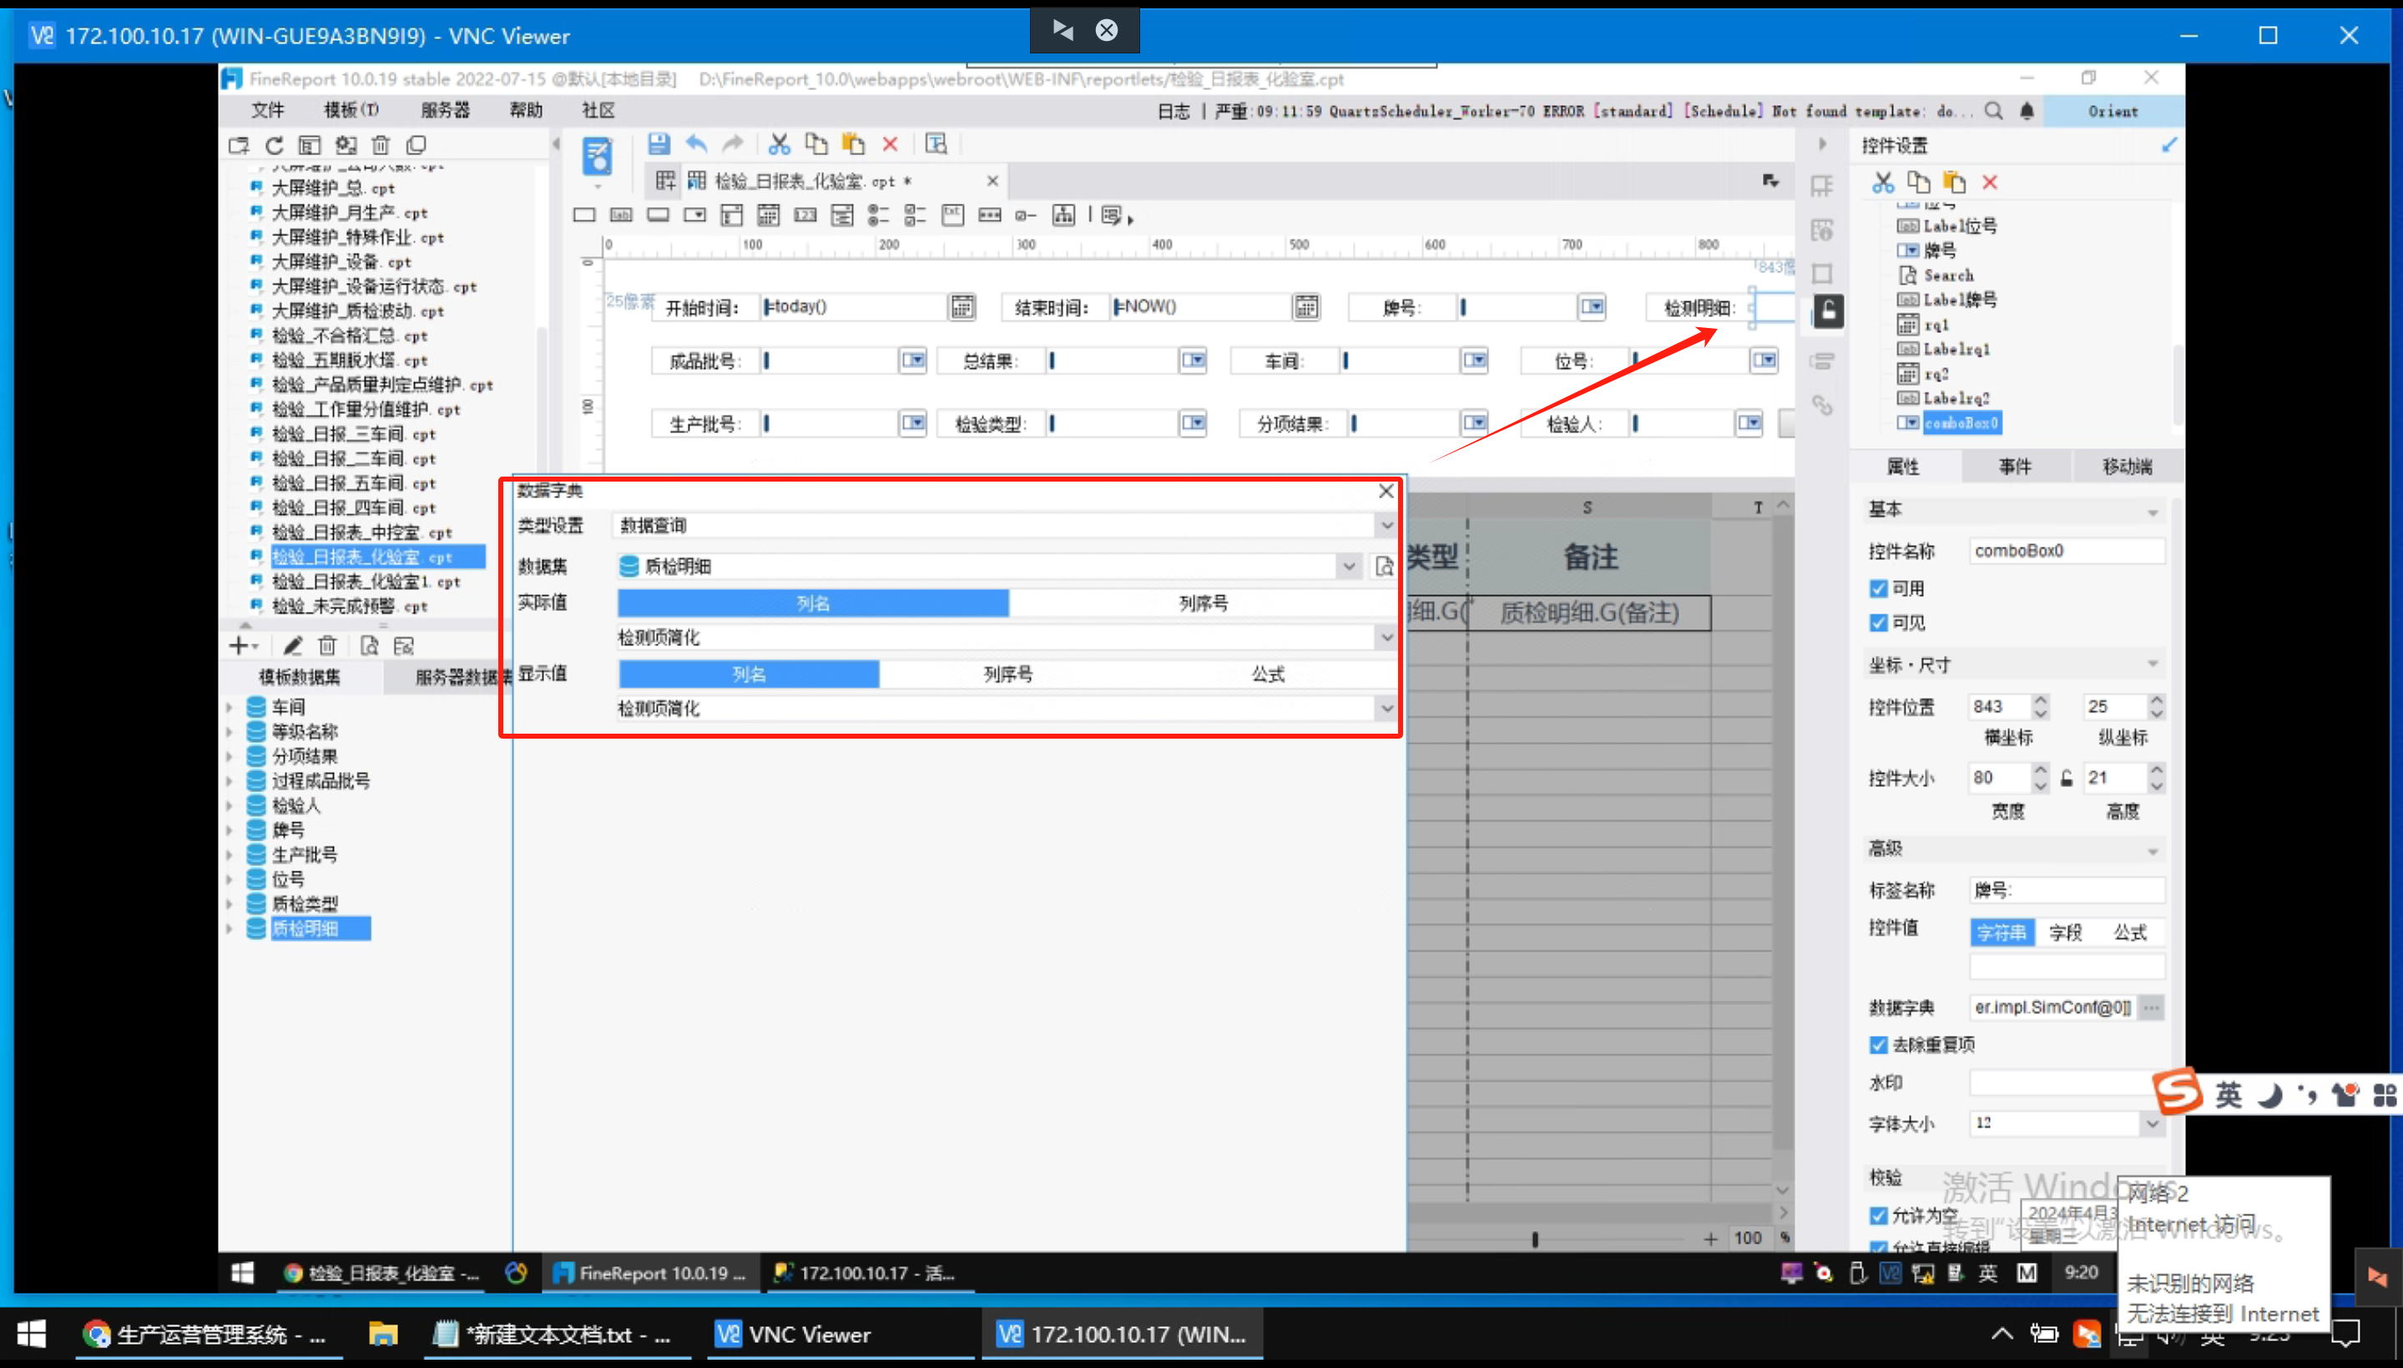Click the trash icon above template tree

[x=381, y=144]
